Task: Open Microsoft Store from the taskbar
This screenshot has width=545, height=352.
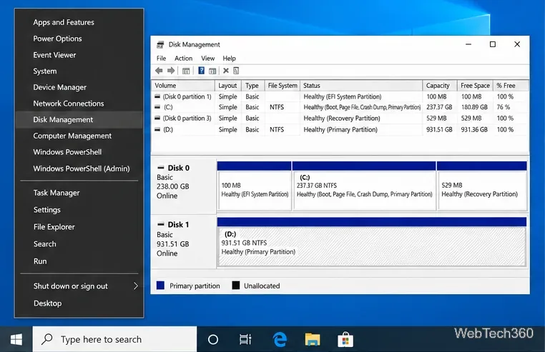Action: (x=345, y=339)
